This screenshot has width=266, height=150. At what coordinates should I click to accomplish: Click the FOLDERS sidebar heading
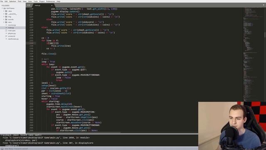[x=5, y=5]
